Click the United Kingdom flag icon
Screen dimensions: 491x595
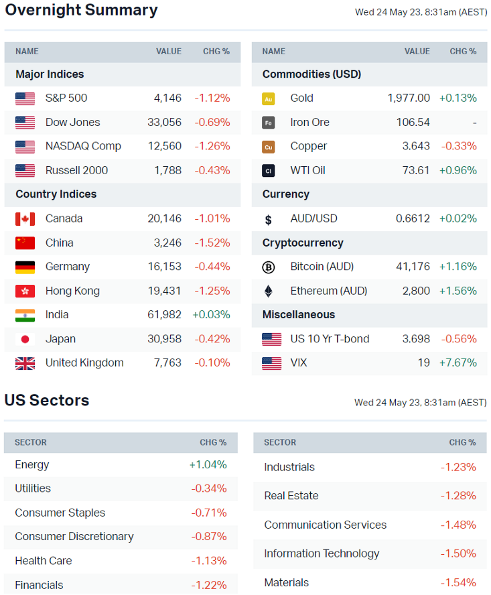click(25, 363)
